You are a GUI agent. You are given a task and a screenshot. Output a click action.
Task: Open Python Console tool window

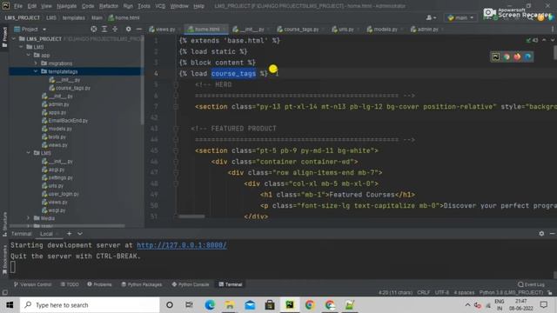click(x=191, y=284)
